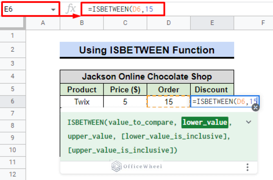Select column F header

[x=263, y=23]
